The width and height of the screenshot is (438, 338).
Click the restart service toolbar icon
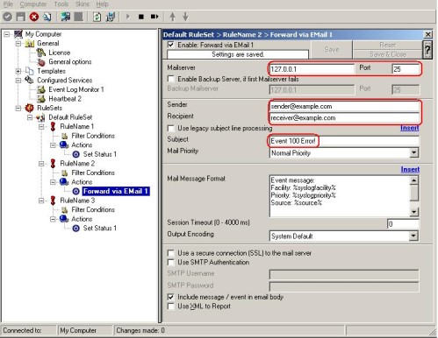tap(154, 17)
